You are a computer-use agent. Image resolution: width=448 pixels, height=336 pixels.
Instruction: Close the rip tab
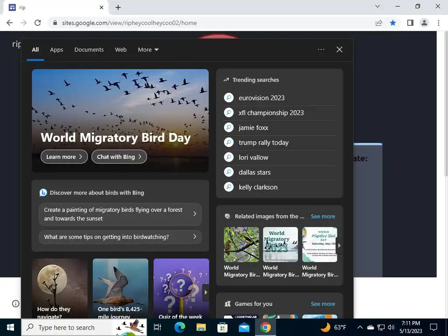101,7
